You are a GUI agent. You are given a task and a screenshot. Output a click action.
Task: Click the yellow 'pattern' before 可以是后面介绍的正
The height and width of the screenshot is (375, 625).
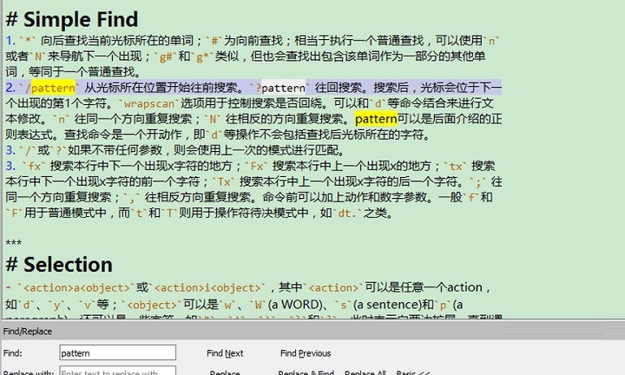point(376,119)
